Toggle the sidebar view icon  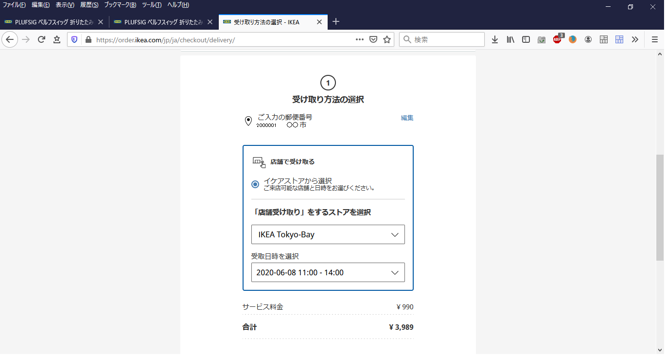526,40
